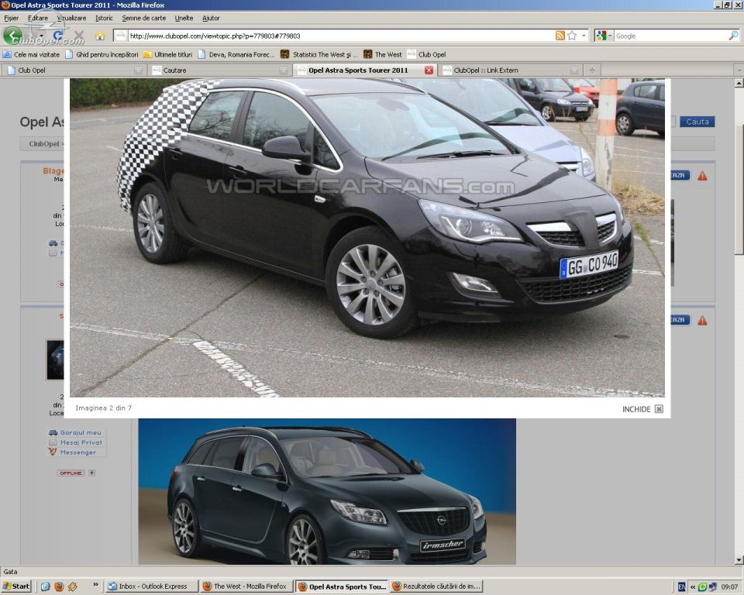Click the tab list dropdown arrow
This screenshot has height=595, width=744.
pyautogui.click(x=739, y=71)
